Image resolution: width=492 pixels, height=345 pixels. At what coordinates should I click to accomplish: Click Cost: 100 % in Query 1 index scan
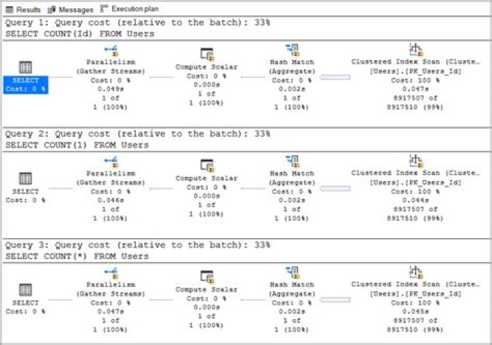(415, 80)
